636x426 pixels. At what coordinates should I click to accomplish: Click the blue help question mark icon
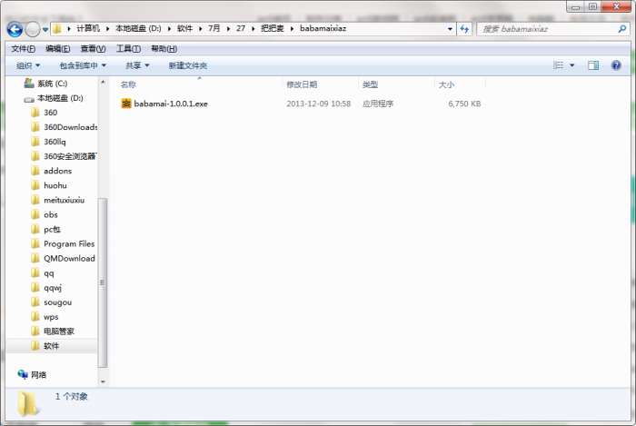pos(616,65)
